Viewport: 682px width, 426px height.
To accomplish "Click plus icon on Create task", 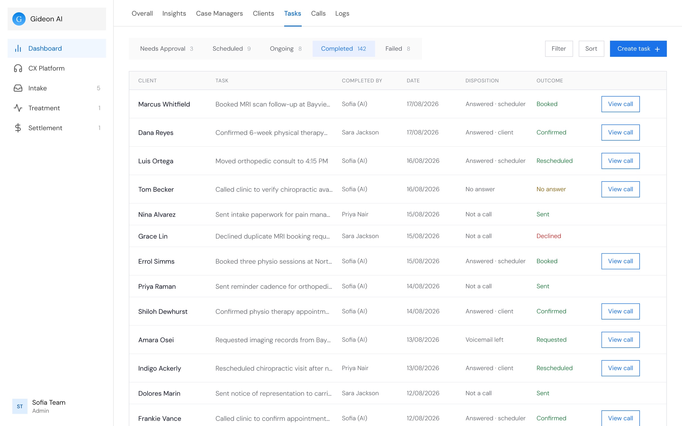I will pos(657,49).
